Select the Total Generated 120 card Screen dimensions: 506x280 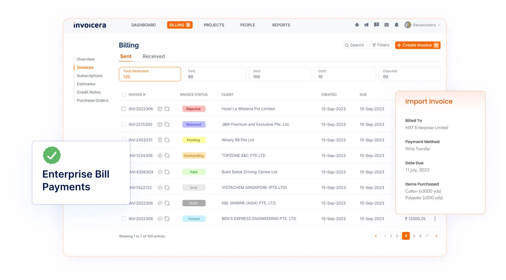[x=150, y=74]
